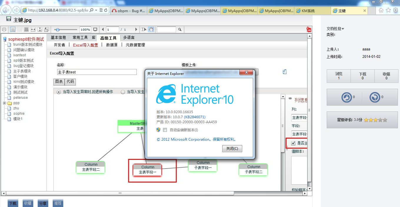Click the thumbs-up rating icon
The image size is (400, 207).
[x=347, y=97]
